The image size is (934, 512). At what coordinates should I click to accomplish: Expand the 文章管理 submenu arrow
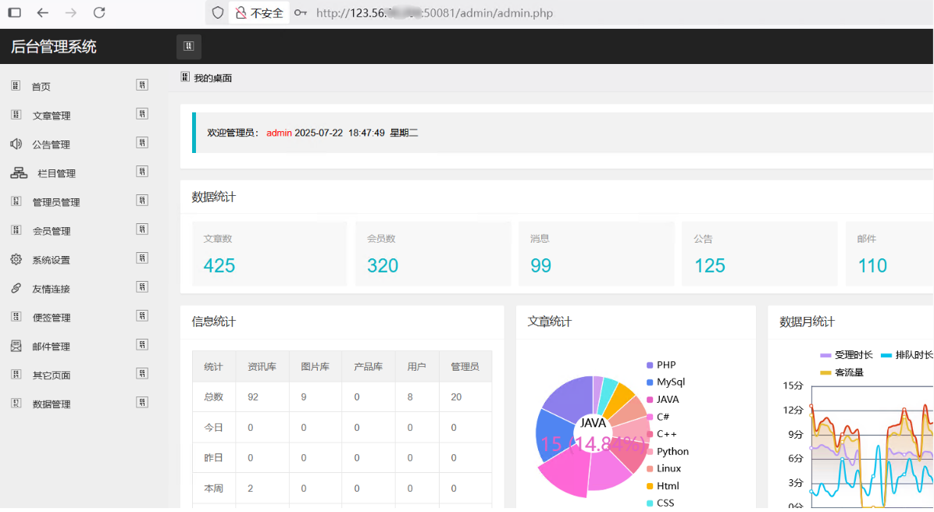[141, 114]
